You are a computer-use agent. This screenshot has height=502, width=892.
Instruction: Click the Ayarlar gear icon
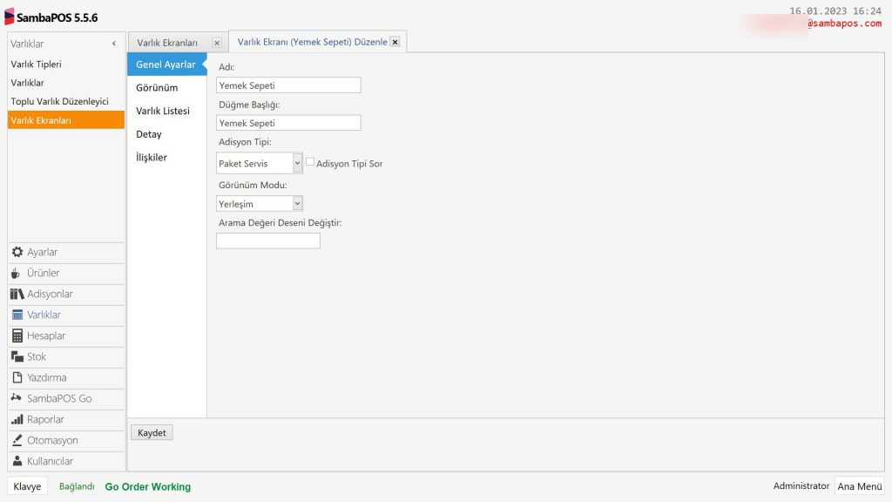(17, 252)
